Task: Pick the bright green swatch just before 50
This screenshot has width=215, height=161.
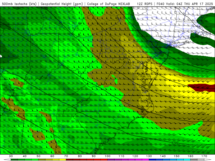Action: [35, 160]
